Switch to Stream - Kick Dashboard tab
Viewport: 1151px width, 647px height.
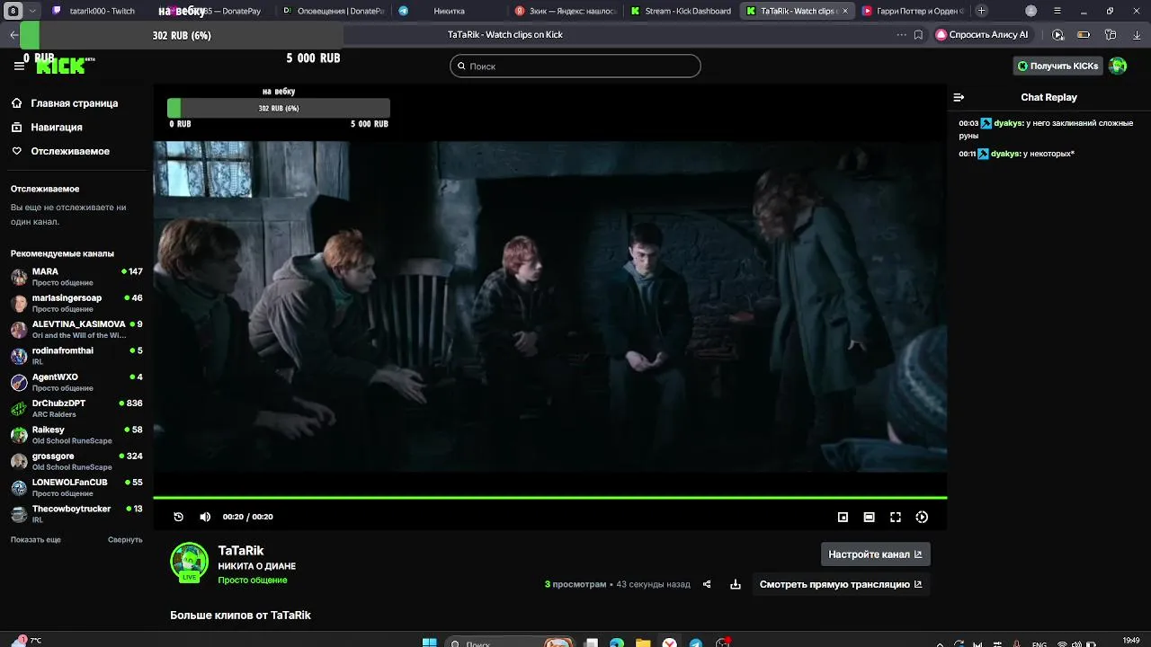click(681, 11)
